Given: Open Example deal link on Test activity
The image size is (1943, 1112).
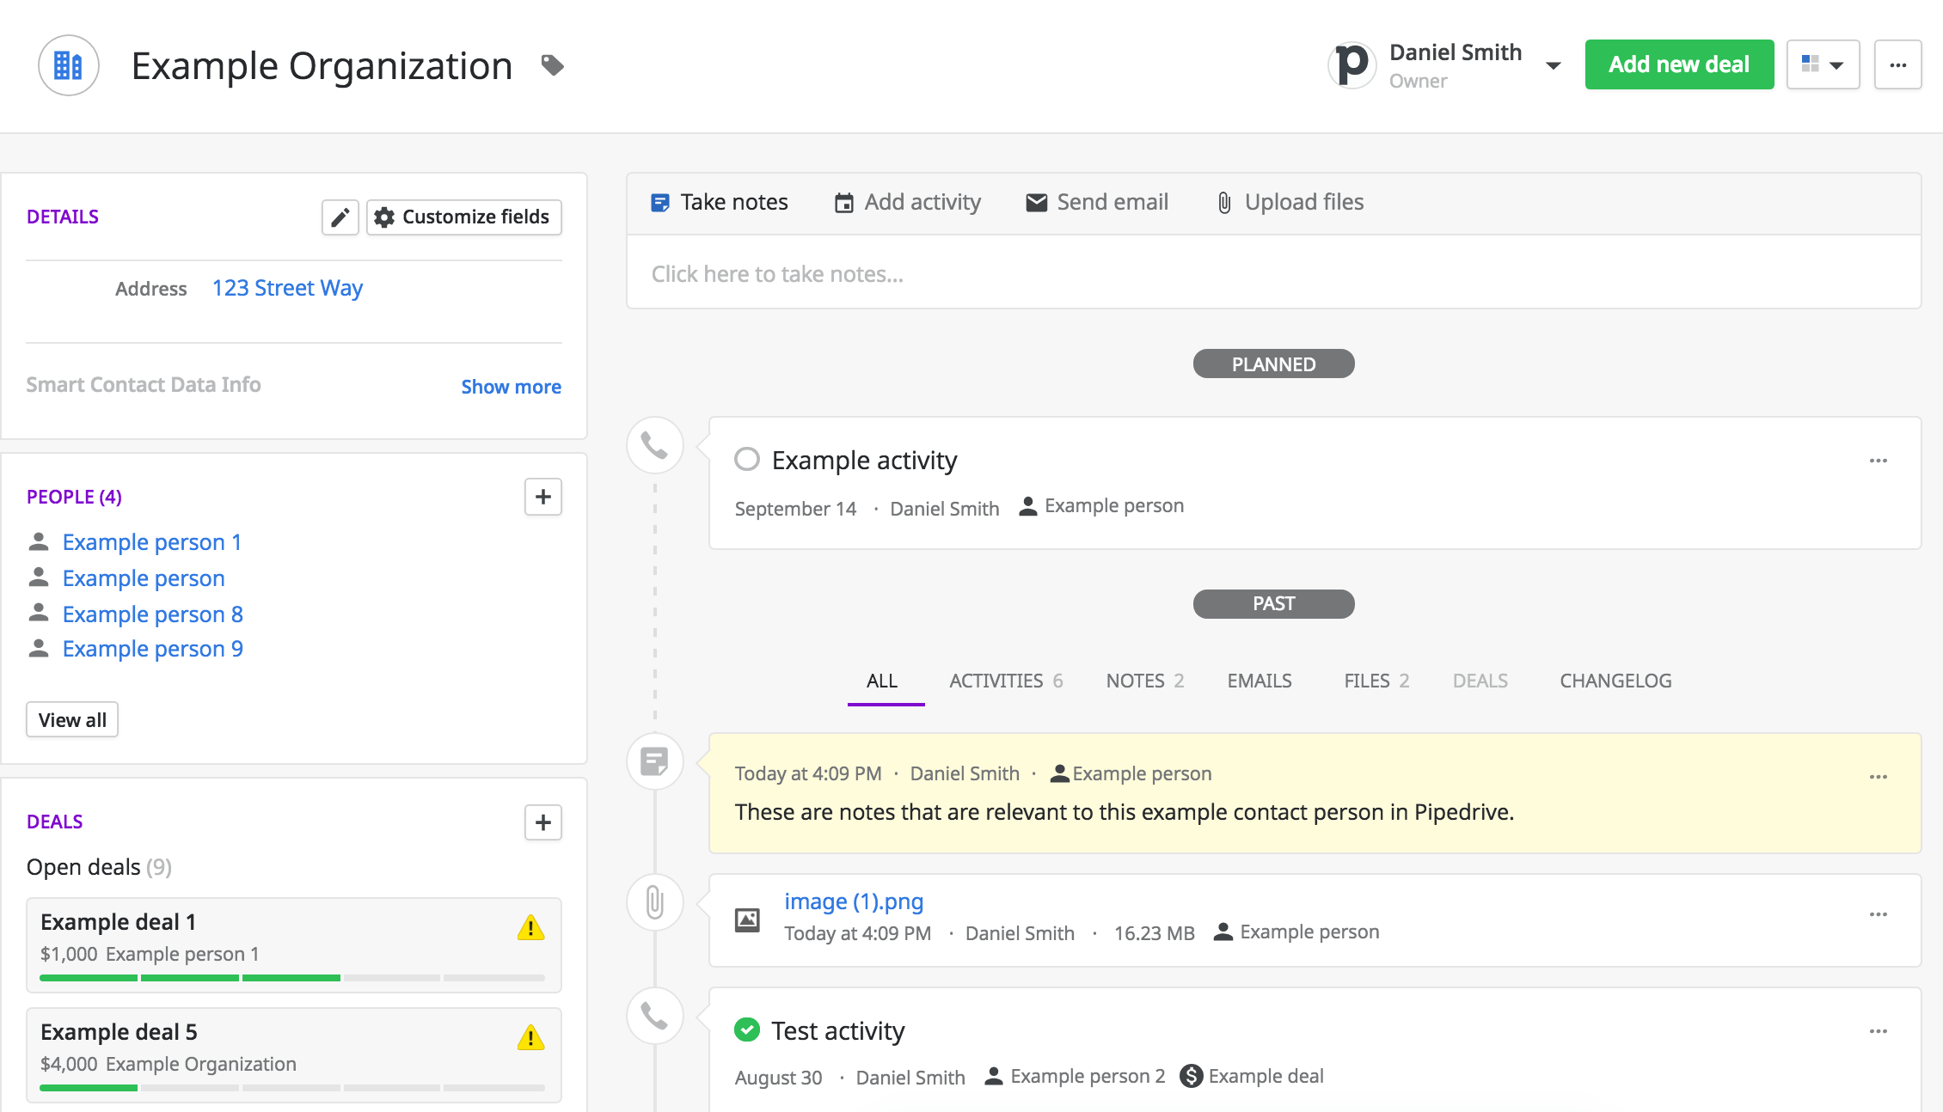Looking at the screenshot, I should point(1266,1077).
